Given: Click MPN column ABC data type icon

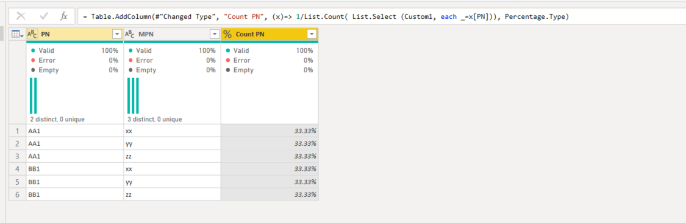Looking at the screenshot, I should point(130,35).
